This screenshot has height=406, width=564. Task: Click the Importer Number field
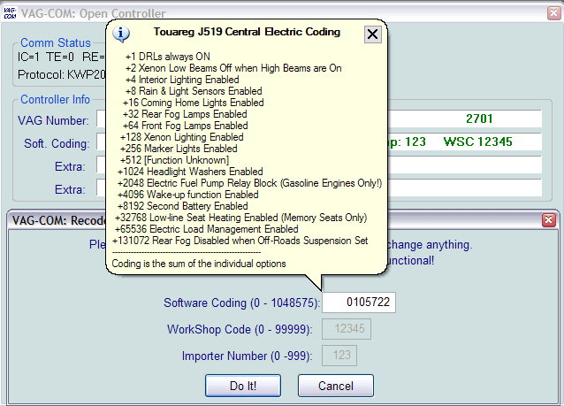tap(339, 356)
